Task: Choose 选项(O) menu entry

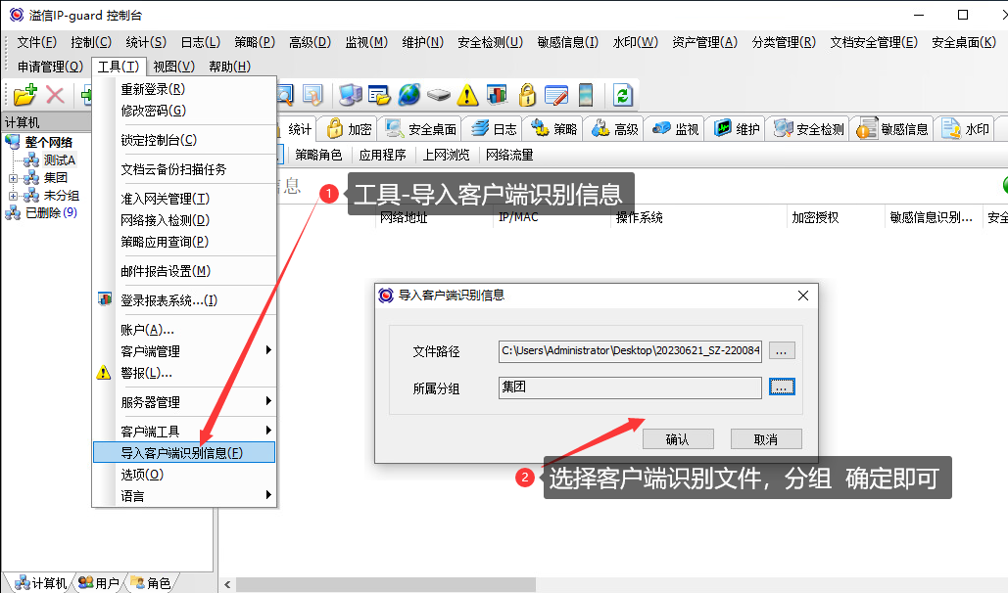Action: point(184,475)
